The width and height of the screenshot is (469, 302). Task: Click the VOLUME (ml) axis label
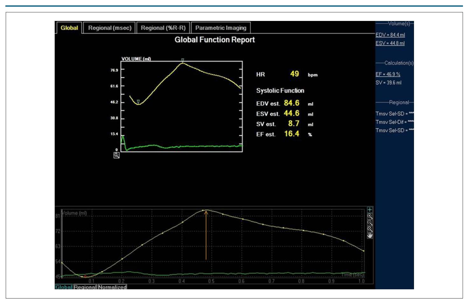point(136,59)
